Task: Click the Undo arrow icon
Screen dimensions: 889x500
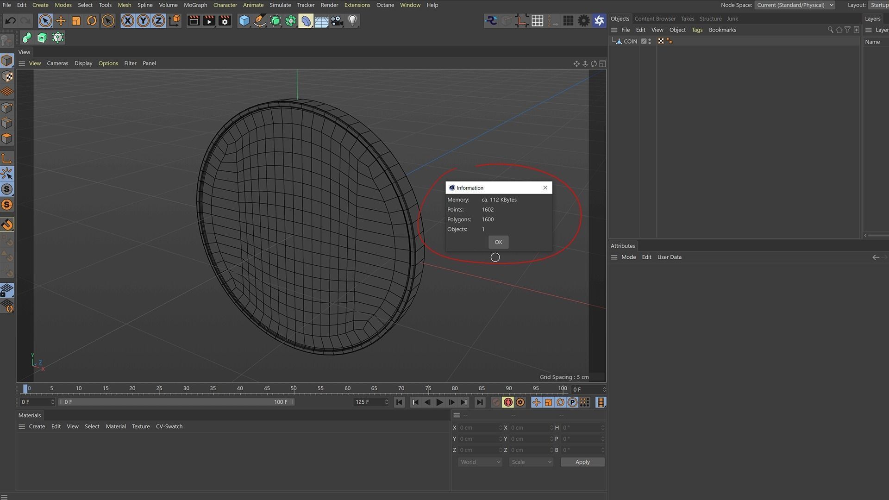Action: (10, 21)
